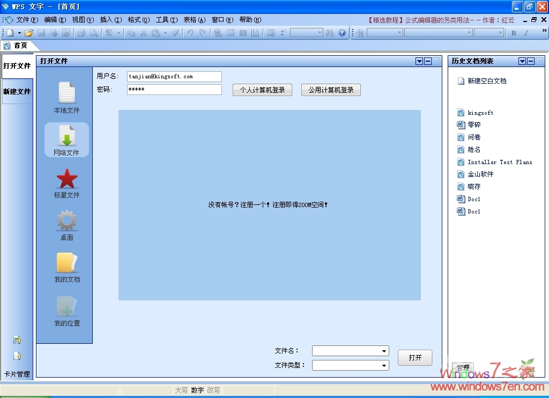This screenshot has width=549, height=398.
Task: Select 标星文件 starred files icon
Action: (x=66, y=183)
